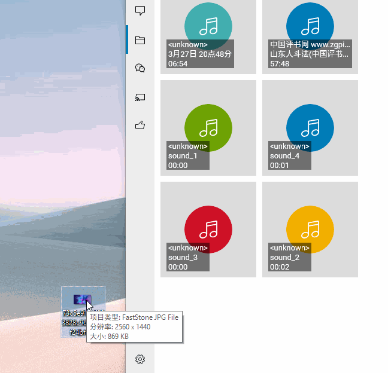The width and height of the screenshot is (388, 373).
Task: Select the folder icon in sidebar
Action: [140, 40]
